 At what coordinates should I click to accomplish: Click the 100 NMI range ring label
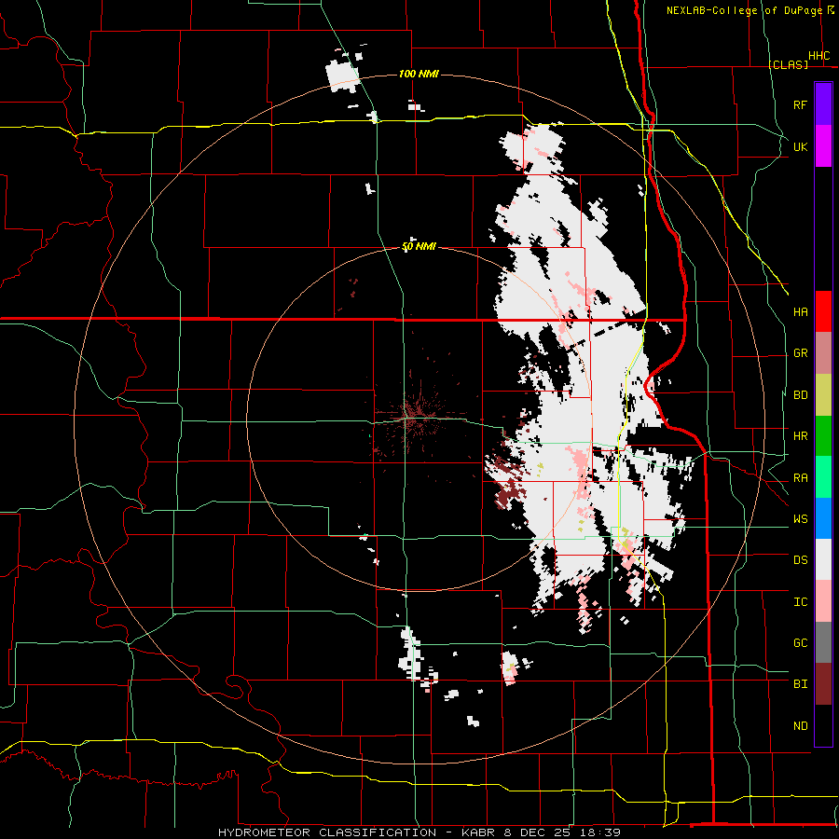coord(419,74)
